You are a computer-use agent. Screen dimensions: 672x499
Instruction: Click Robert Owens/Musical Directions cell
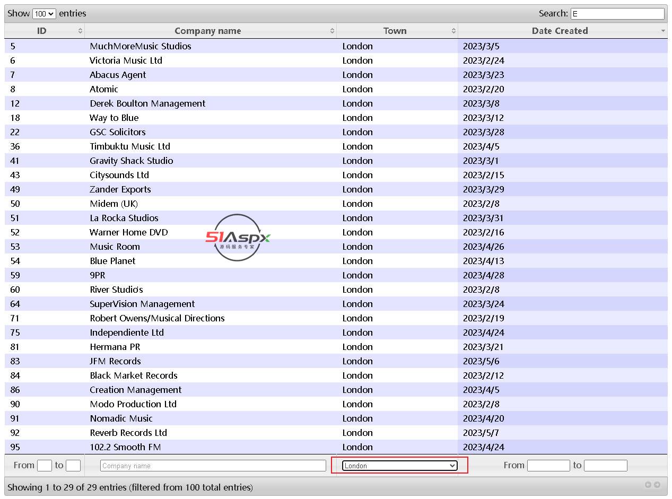(x=157, y=318)
